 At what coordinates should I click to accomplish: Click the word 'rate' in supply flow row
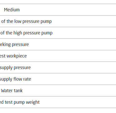coord(28,79)
